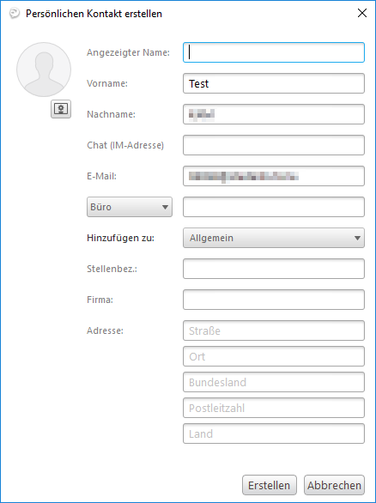
Task: Click the Firma input field
Action: pyautogui.click(x=274, y=300)
